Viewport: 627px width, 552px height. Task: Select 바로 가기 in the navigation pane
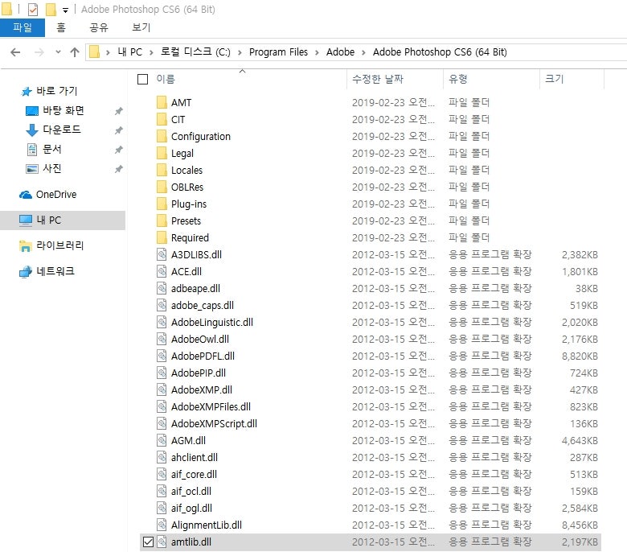(x=57, y=91)
